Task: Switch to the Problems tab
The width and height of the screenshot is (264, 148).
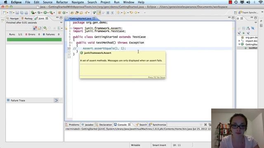Action: pyautogui.click(x=72, y=125)
